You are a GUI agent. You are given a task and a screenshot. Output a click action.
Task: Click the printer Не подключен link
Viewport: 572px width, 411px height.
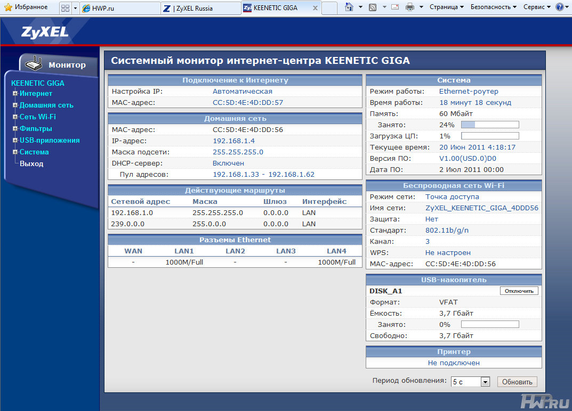click(x=454, y=363)
